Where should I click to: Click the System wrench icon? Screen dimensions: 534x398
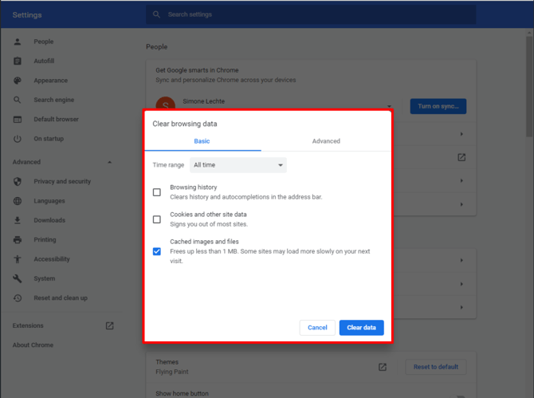tap(18, 278)
